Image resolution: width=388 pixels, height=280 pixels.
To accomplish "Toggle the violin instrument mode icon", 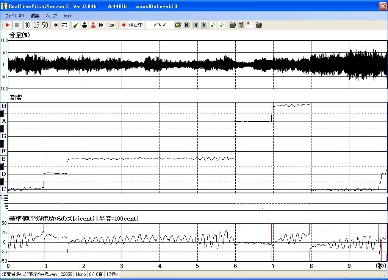I will click(76, 25).
